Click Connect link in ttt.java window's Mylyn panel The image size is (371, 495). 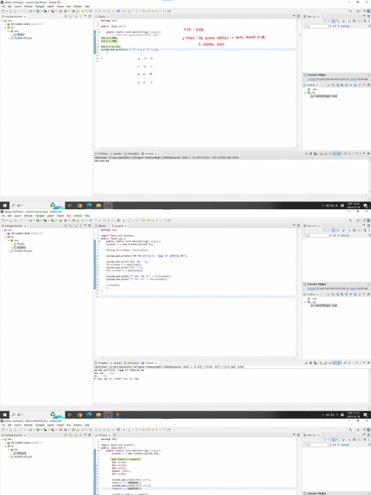coord(312,79)
